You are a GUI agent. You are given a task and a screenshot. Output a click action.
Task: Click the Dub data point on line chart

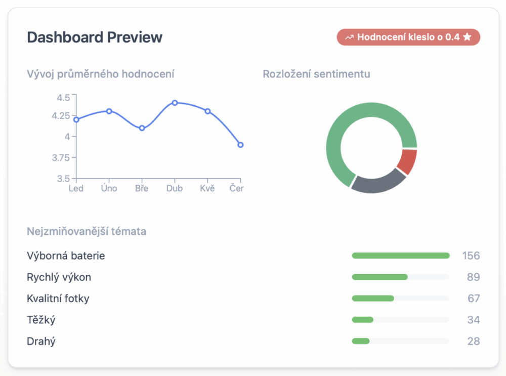[175, 103]
